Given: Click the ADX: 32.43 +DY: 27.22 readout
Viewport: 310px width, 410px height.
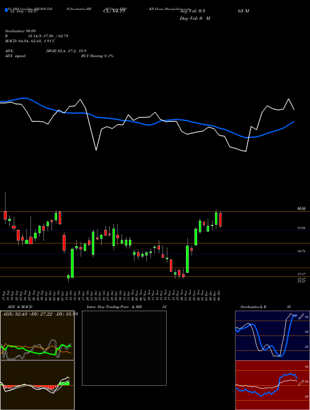Looking at the screenshot, I should pyautogui.click(x=40, y=314).
